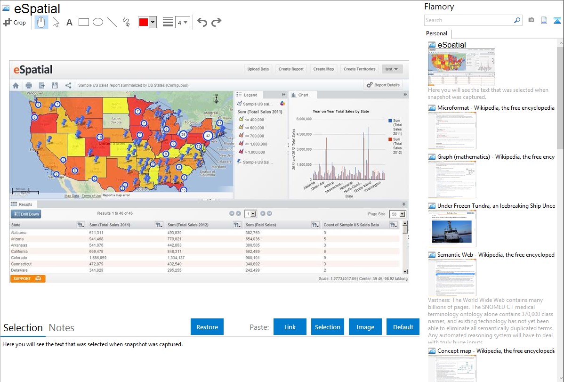
Task: Select the text annotation tool
Action: coord(69,22)
